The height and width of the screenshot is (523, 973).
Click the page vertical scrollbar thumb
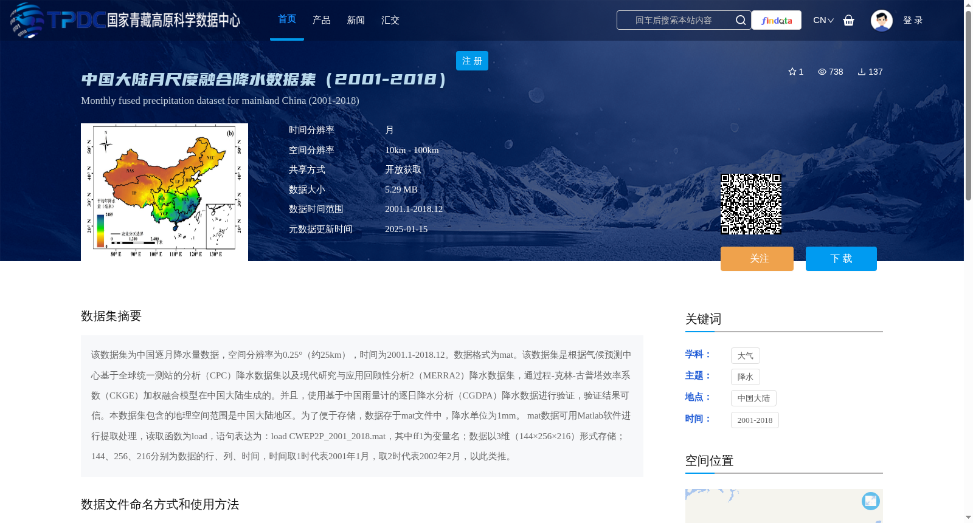pyautogui.click(x=968, y=104)
